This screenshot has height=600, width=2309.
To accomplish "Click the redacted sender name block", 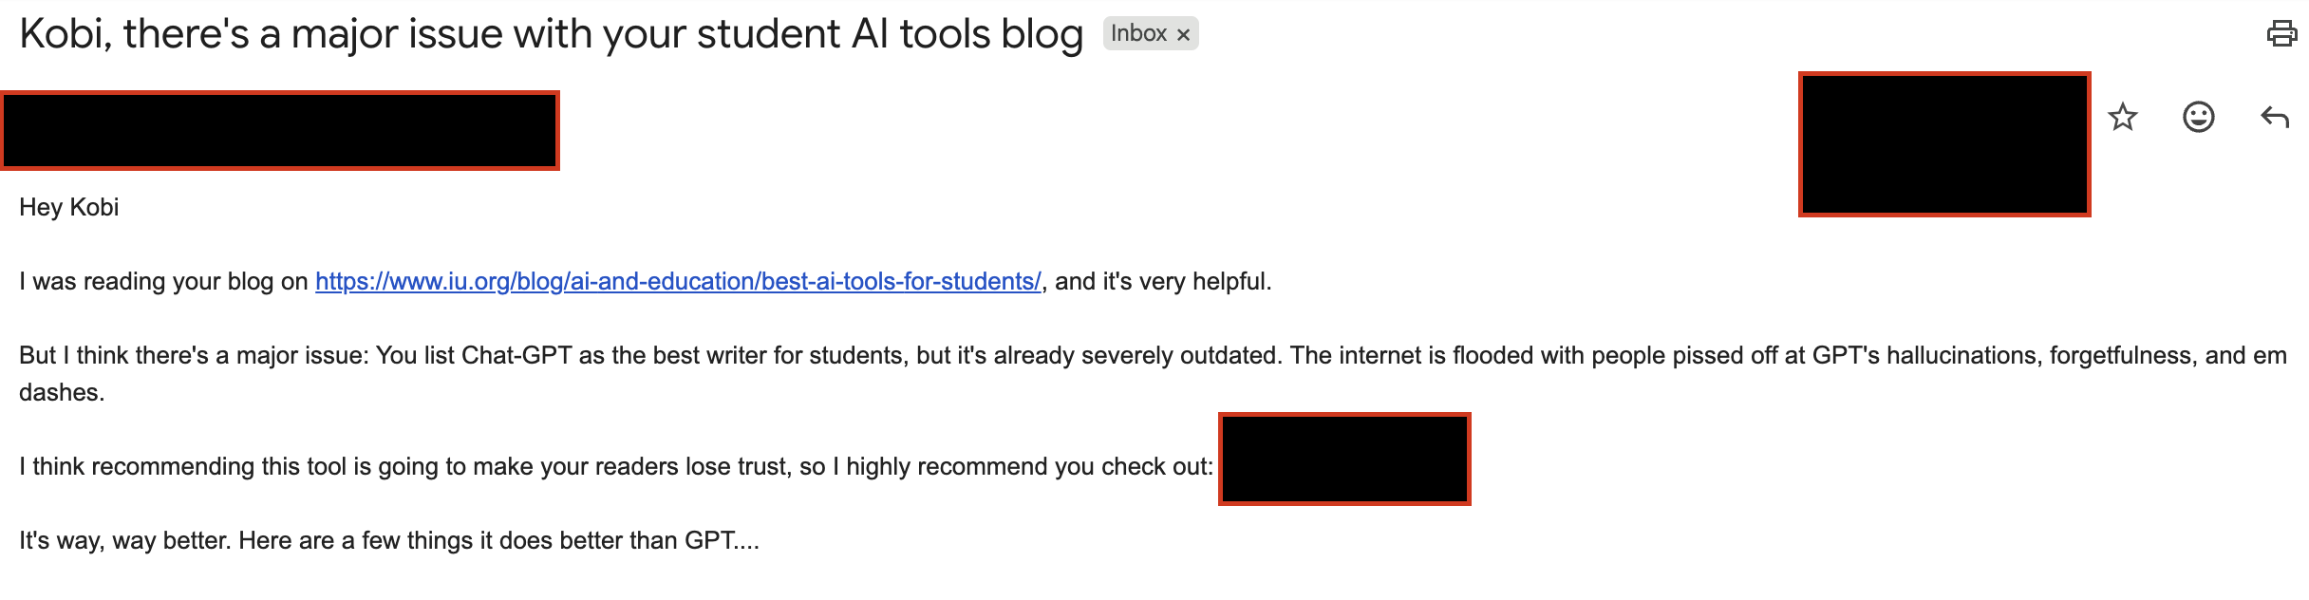I will click(x=280, y=131).
